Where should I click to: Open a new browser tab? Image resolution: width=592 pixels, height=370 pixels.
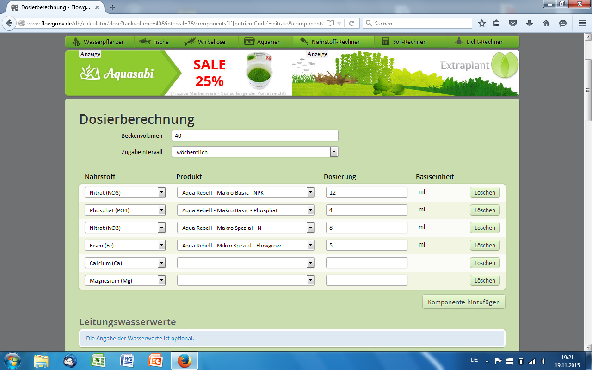(x=112, y=7)
